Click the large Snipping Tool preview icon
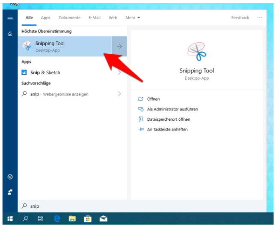Image resolution: width=275 pixels, height=227 pixels. coord(197,51)
